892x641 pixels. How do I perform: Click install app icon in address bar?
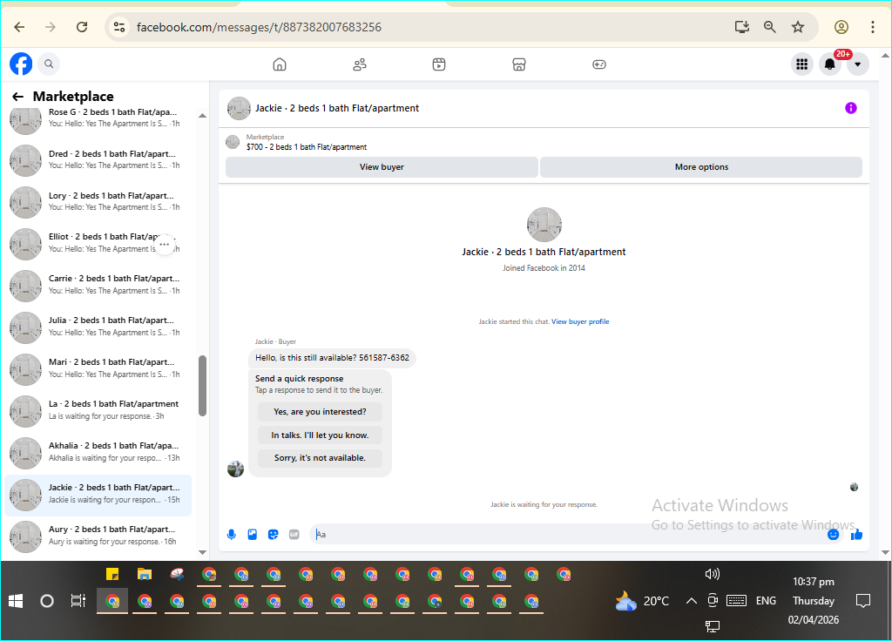[x=742, y=27]
